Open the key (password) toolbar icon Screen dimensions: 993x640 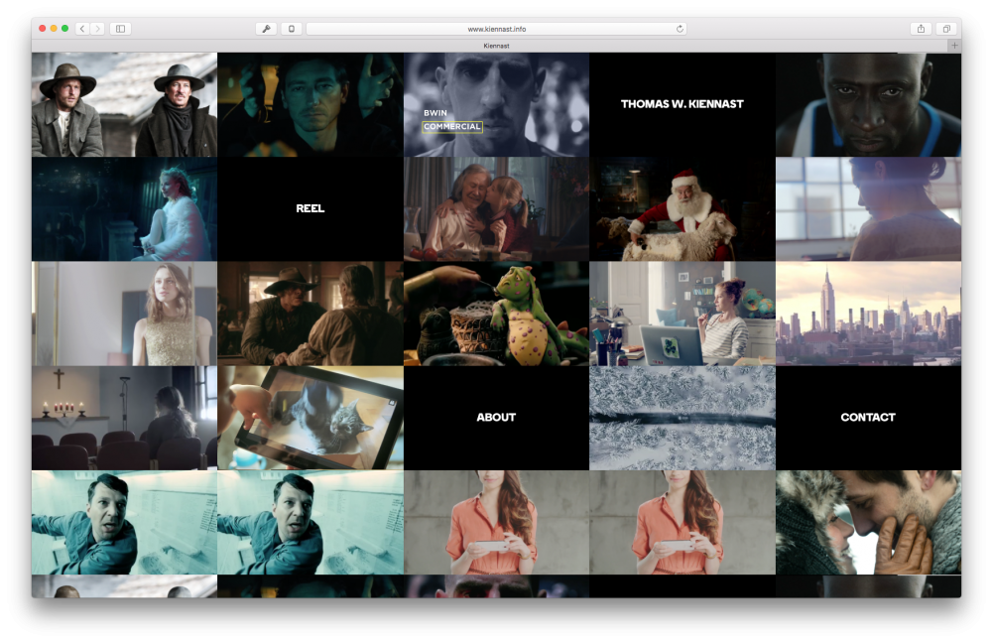266,29
